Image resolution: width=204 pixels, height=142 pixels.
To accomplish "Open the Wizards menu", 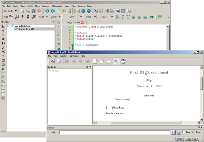I will point(46,6).
